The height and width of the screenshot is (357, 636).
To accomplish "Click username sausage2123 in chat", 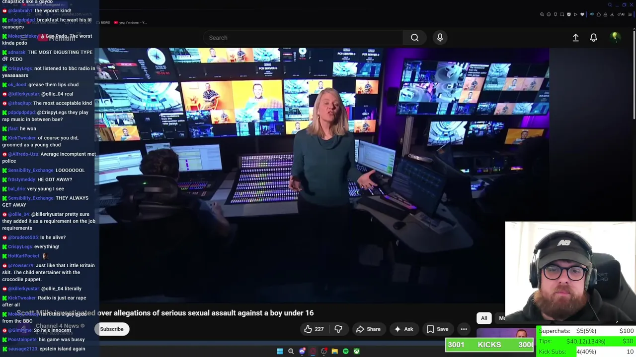I will [22, 349].
